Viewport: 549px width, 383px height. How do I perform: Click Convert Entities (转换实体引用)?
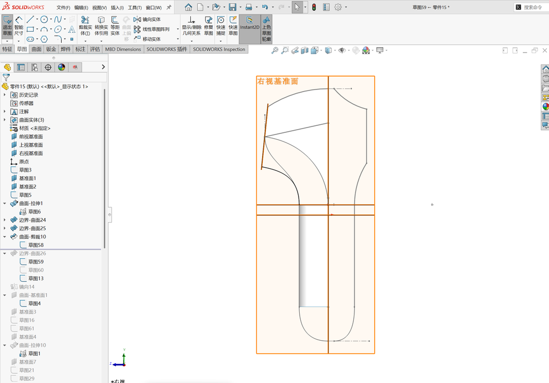click(x=101, y=26)
